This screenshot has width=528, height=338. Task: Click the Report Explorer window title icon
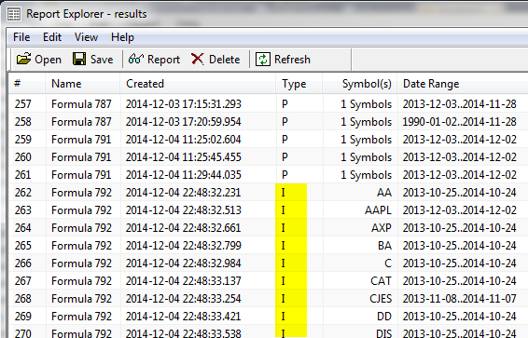click(x=14, y=14)
